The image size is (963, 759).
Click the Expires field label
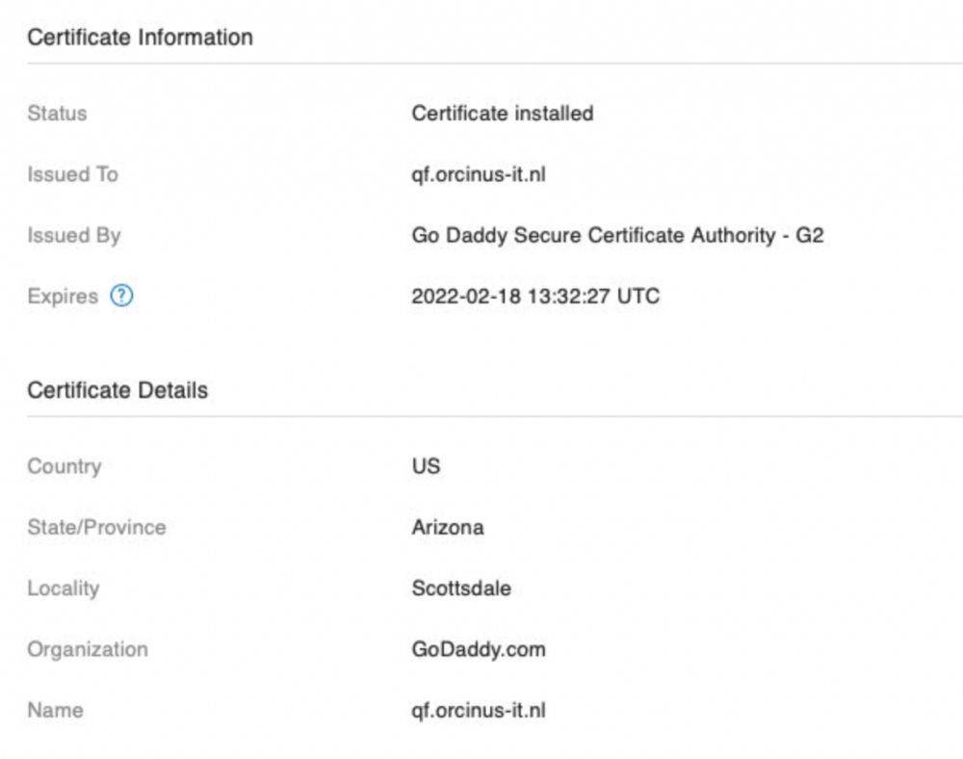pos(63,297)
